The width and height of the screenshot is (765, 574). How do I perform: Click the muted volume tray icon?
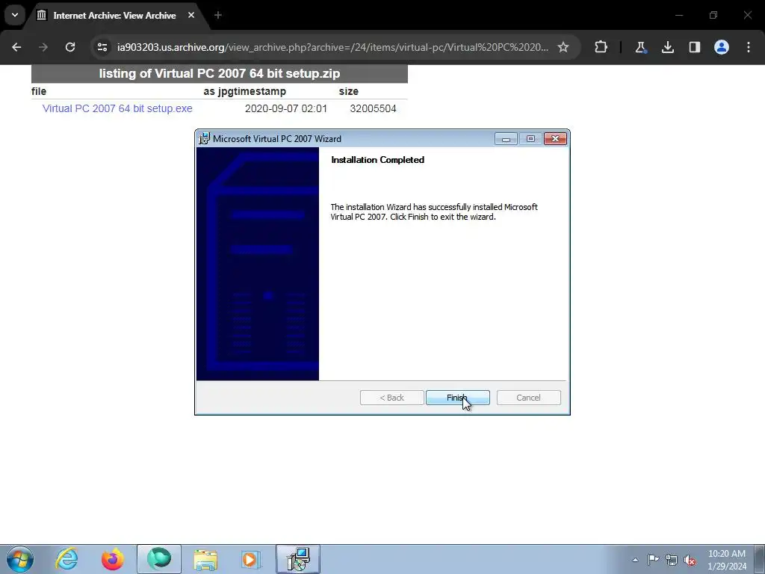(x=690, y=560)
